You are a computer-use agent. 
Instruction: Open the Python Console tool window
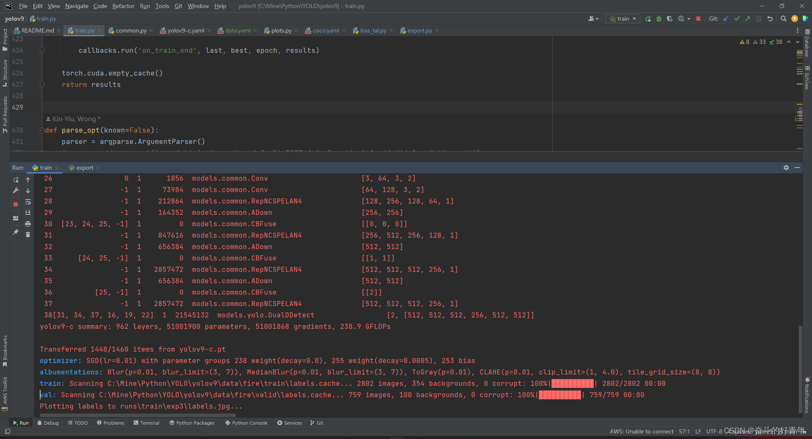click(246, 423)
